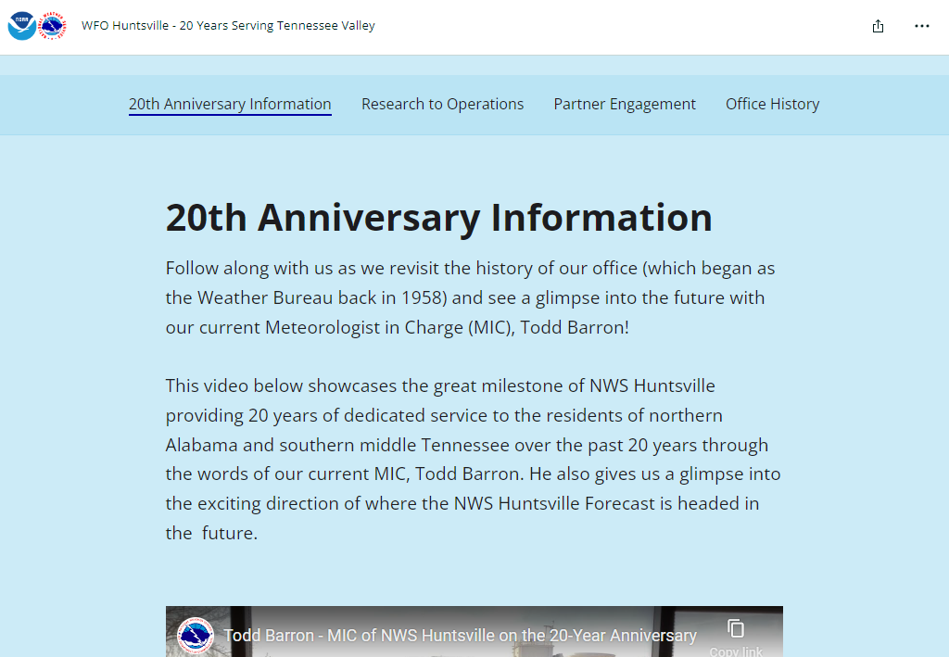Play the embedded Todd Barron video
The height and width of the screenshot is (657, 949).
click(x=474, y=632)
